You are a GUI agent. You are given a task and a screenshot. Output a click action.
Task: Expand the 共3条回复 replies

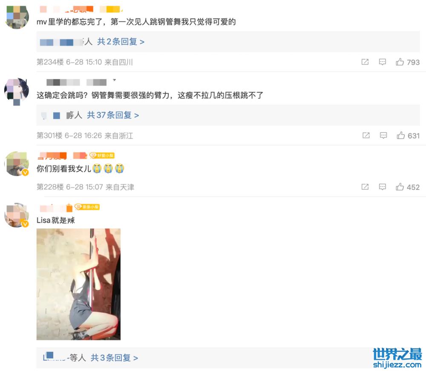coord(114,358)
